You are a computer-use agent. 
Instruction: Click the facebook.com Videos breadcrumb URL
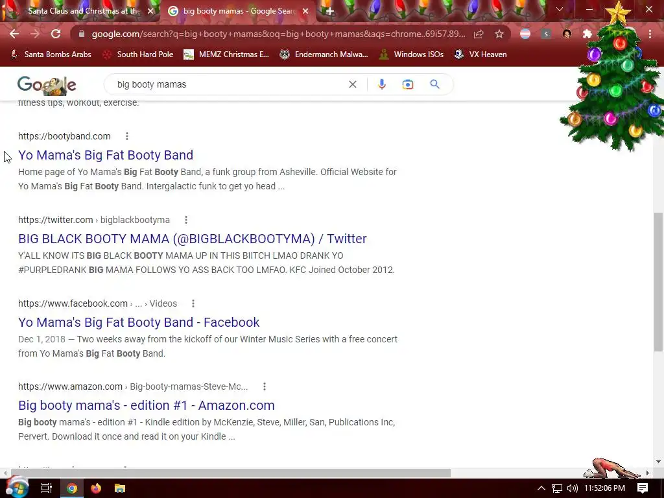(97, 303)
